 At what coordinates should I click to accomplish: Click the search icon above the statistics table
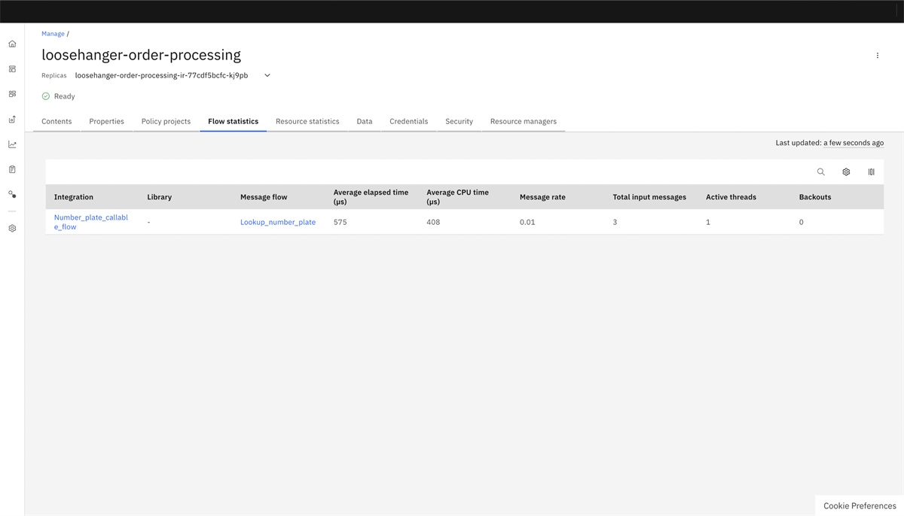click(x=820, y=171)
